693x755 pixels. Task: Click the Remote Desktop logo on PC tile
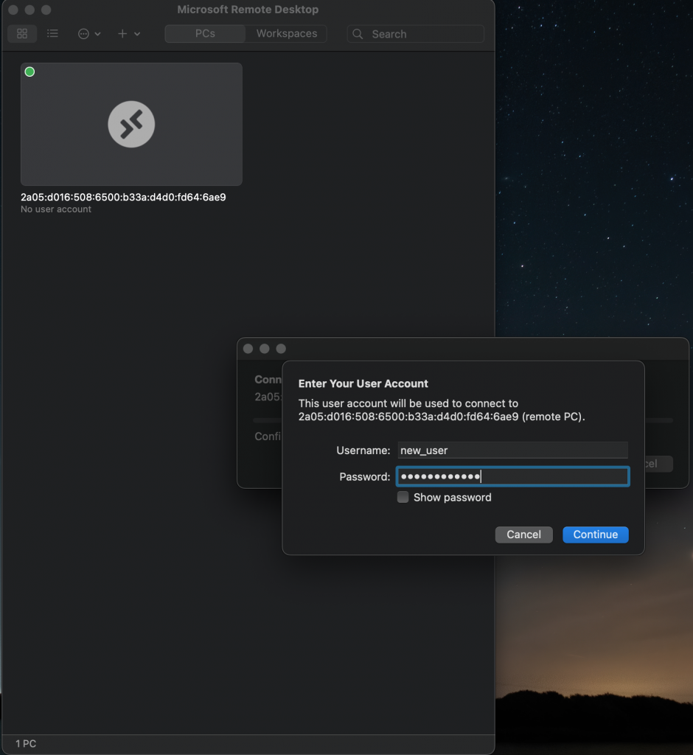pos(131,124)
